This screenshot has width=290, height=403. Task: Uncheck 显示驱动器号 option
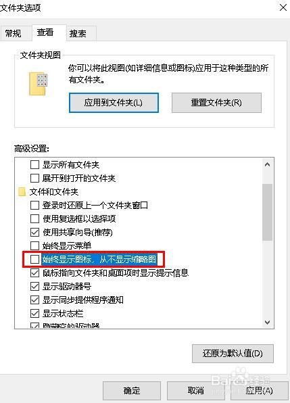(34, 286)
